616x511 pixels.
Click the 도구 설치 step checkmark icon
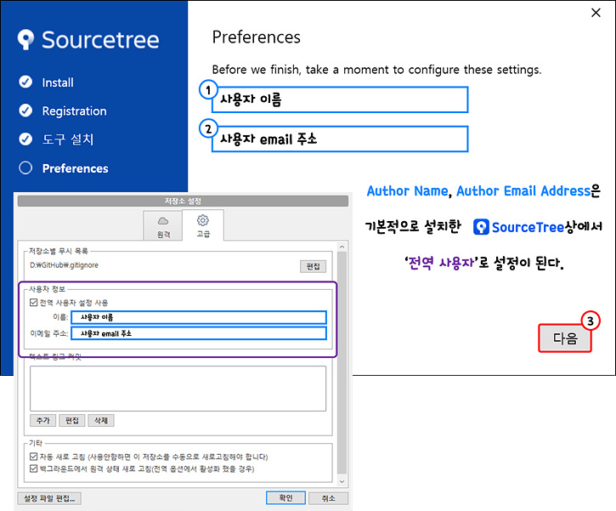25,139
